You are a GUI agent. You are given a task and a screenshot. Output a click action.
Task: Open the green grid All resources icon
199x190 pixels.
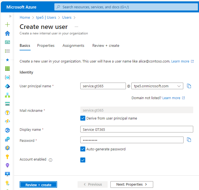7,69
